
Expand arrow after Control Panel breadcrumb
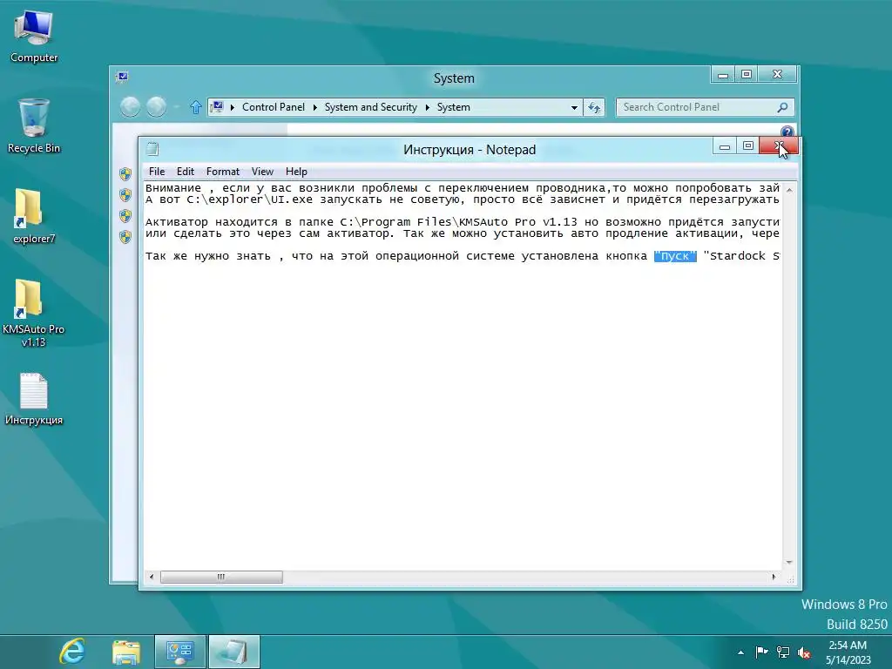[x=315, y=107]
